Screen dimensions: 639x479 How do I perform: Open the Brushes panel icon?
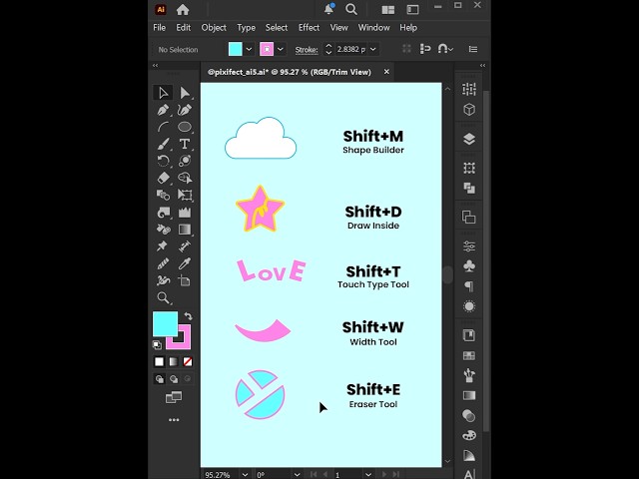coord(469,375)
